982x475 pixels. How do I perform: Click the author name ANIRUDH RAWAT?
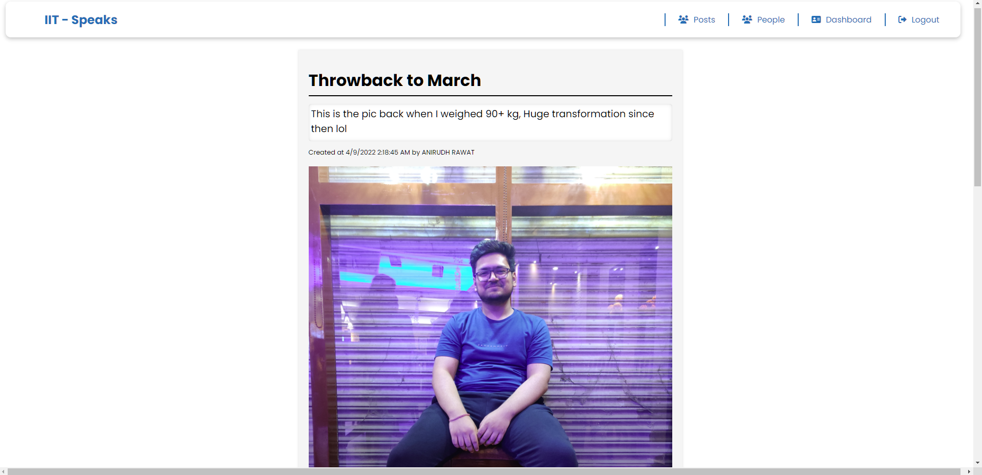click(447, 152)
